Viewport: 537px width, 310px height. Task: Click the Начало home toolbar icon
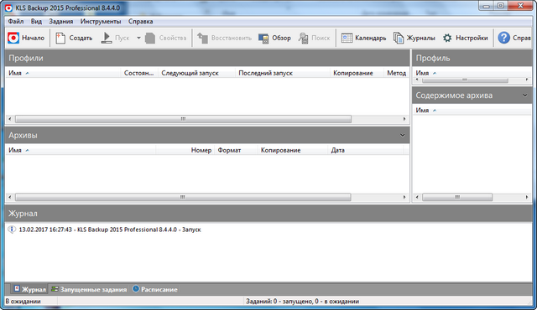click(13, 38)
